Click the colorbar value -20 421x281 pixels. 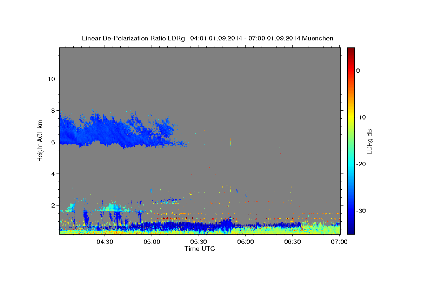click(361, 164)
